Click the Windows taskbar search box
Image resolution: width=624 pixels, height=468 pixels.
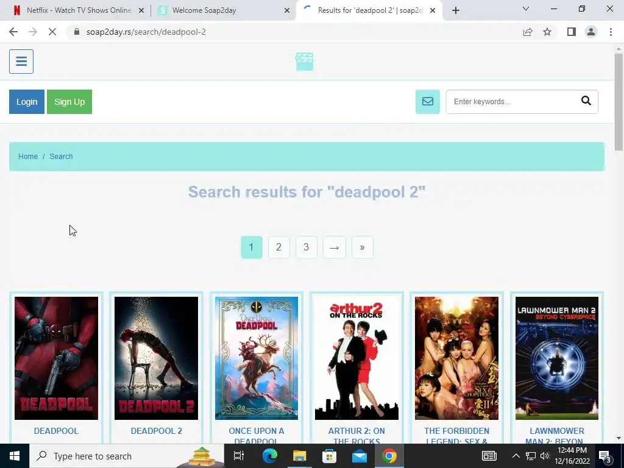click(127, 456)
